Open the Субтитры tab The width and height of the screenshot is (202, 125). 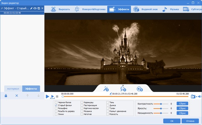coord(192,9)
